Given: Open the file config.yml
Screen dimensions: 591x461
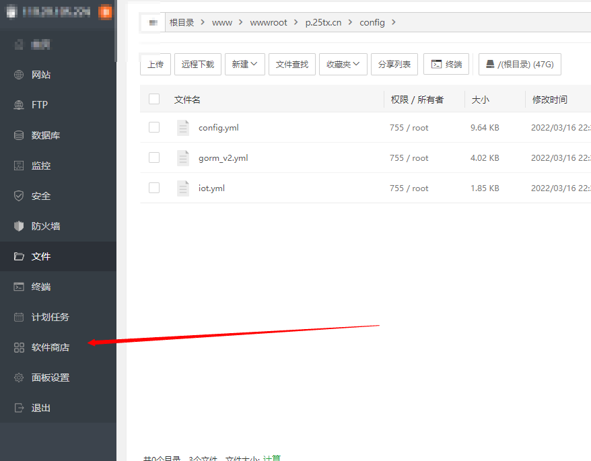Looking at the screenshot, I should (219, 128).
